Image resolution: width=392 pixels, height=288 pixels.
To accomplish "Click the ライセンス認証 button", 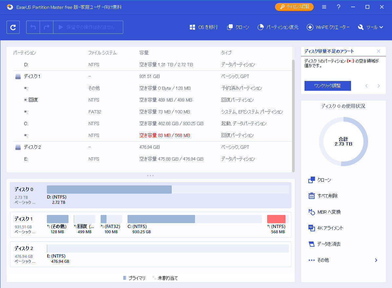I will tap(294, 7).
